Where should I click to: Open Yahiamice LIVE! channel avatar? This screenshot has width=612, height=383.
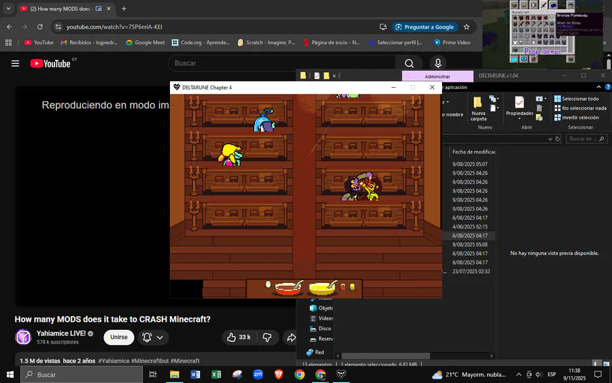coord(23,337)
